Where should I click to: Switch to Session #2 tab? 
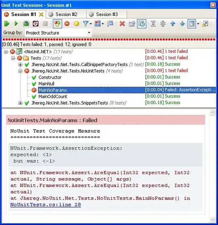coord(66,15)
